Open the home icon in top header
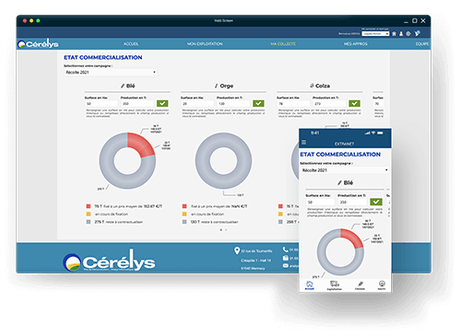 pyautogui.click(x=394, y=34)
